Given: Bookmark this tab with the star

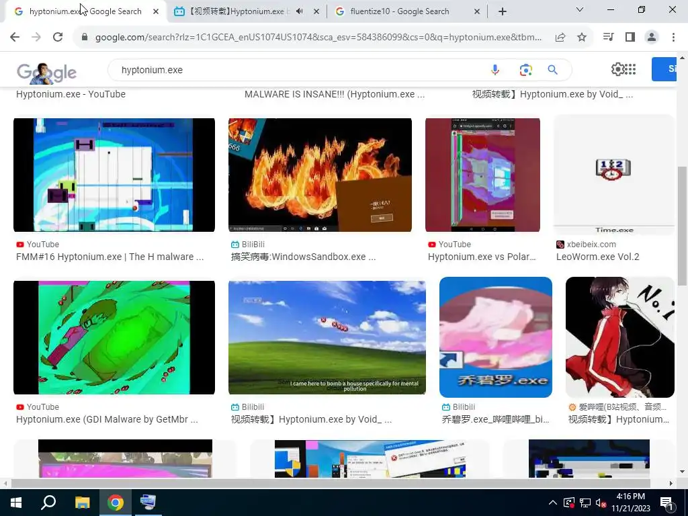Looking at the screenshot, I should pyautogui.click(x=582, y=38).
